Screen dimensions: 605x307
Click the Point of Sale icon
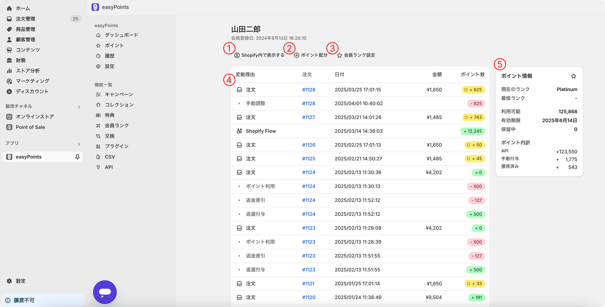tap(9, 127)
